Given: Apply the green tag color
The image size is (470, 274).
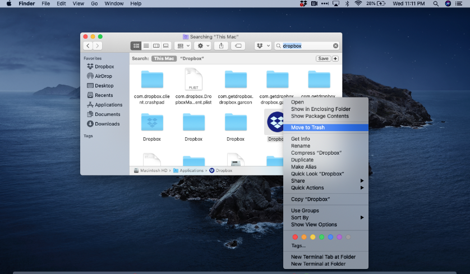Looking at the screenshot, I should click(x=321, y=237).
